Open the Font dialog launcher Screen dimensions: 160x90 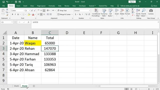coord(35,18)
